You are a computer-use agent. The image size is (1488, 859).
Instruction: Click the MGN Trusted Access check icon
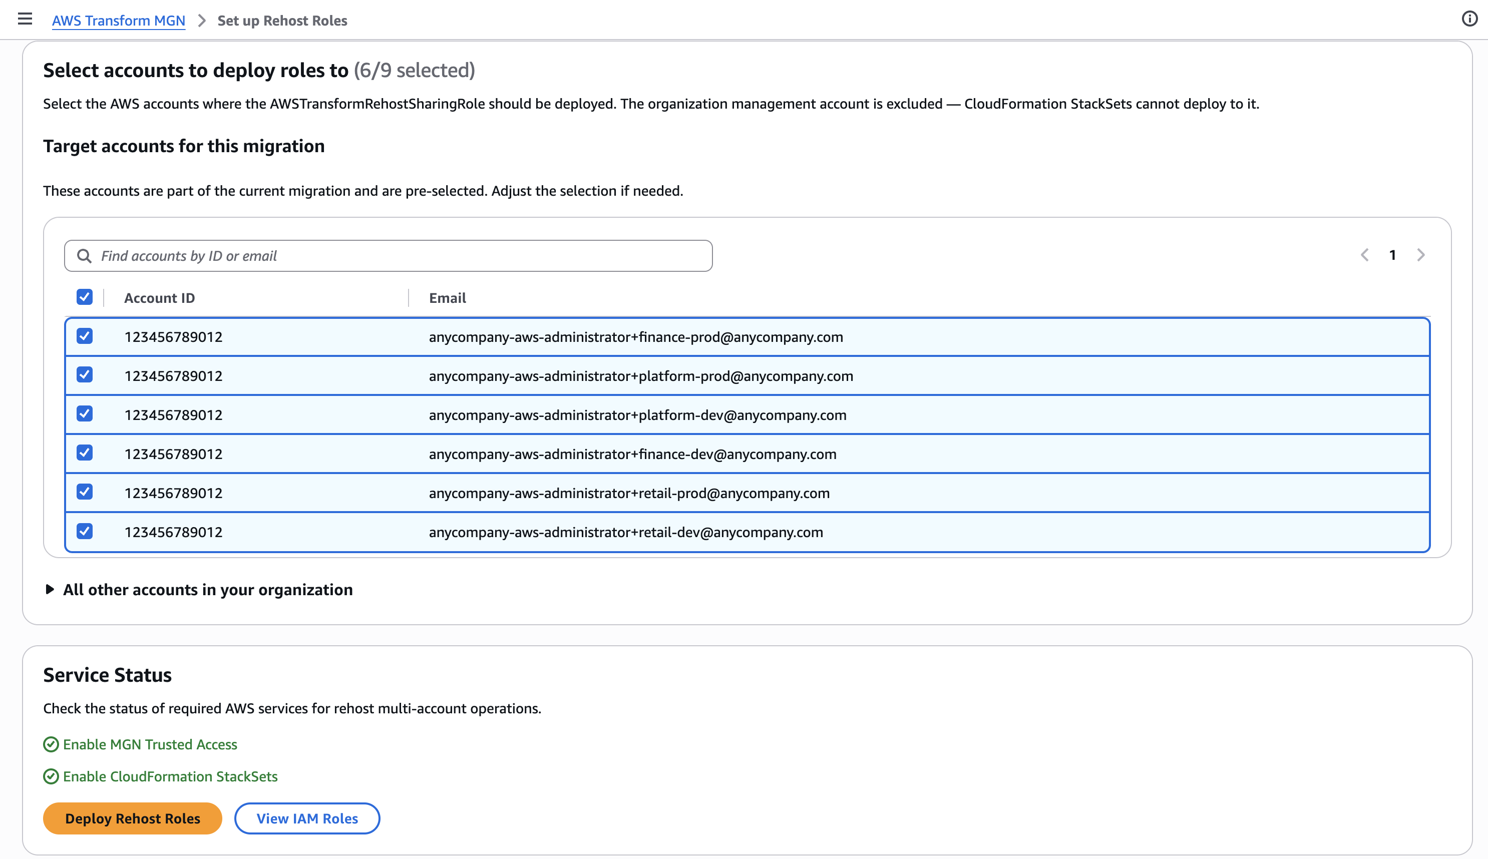coord(51,744)
